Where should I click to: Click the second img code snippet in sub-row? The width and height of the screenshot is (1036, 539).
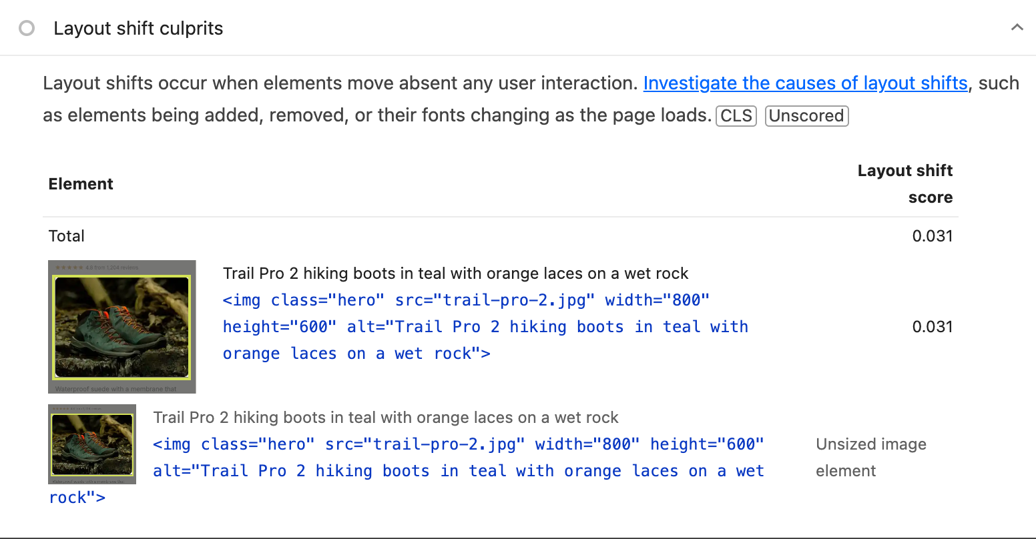407,471
